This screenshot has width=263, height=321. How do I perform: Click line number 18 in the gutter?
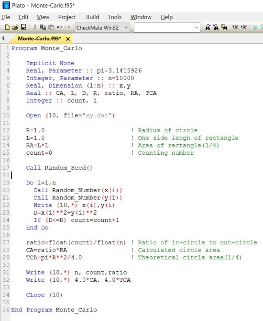[6, 175]
